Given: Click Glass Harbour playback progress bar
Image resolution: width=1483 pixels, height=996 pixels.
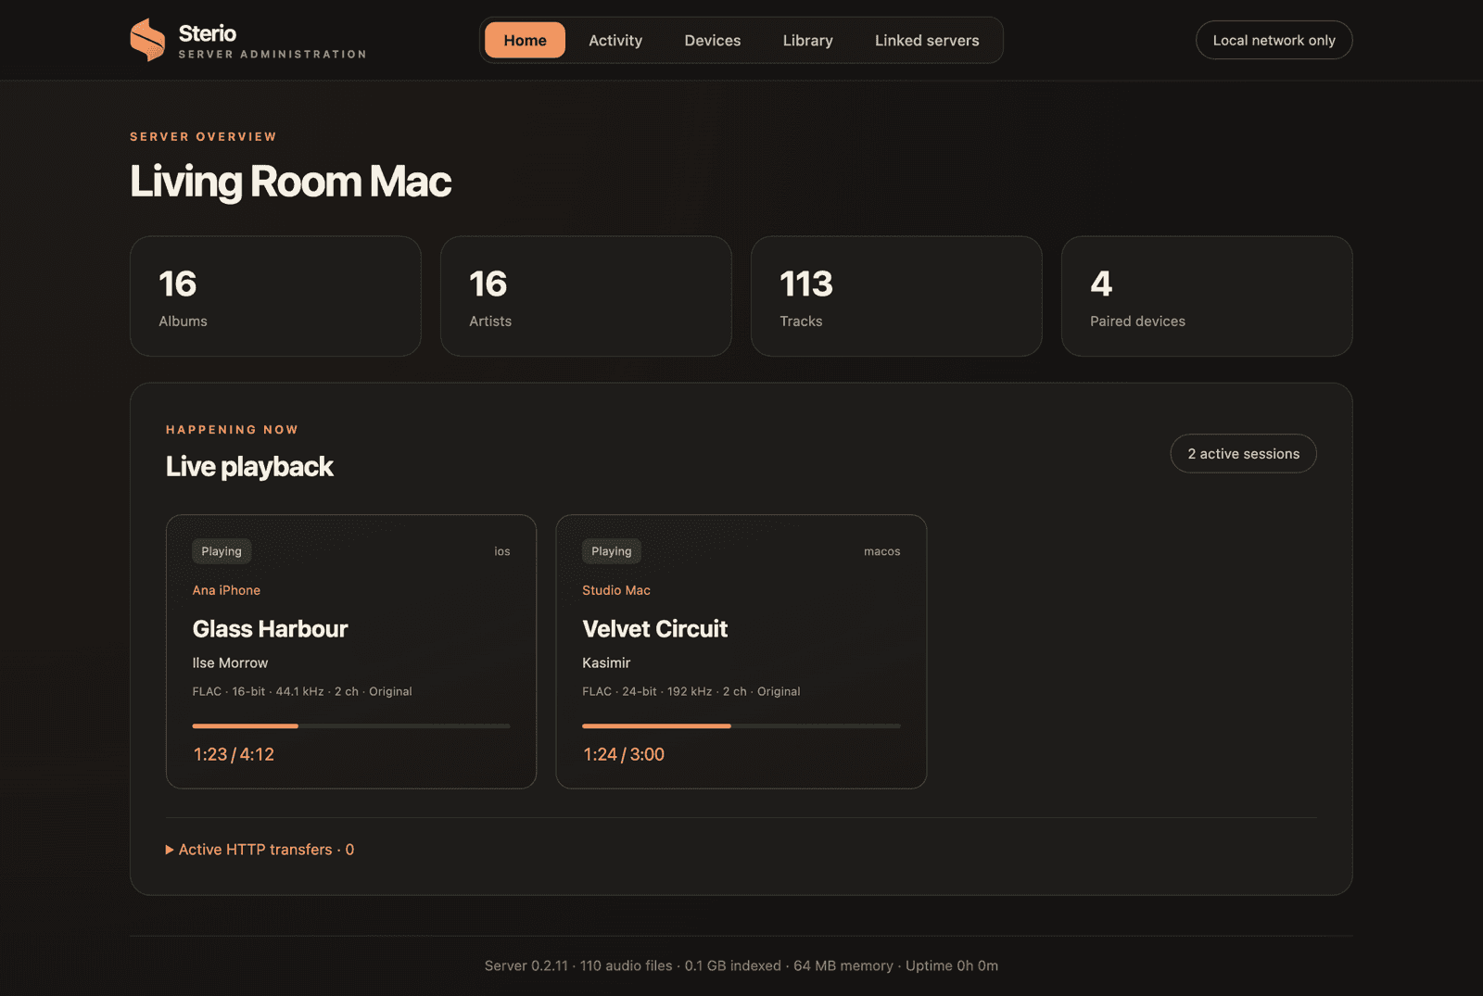Looking at the screenshot, I should point(351,725).
